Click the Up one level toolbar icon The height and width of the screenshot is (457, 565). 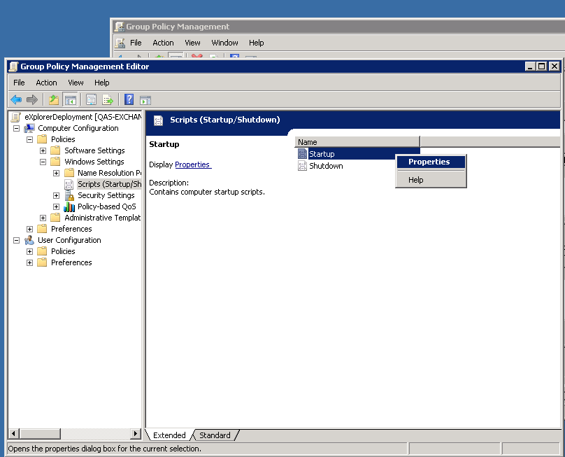(x=54, y=99)
